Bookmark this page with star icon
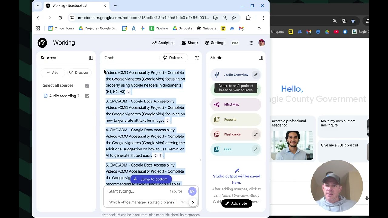This screenshot has height=218, width=388. point(234,18)
